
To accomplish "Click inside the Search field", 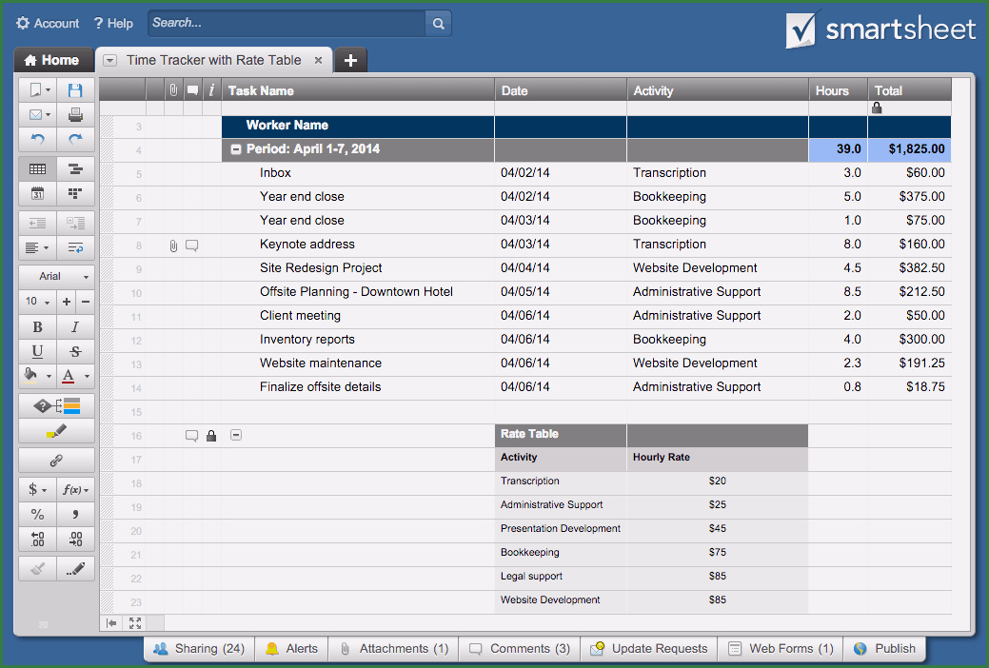I will pyautogui.click(x=286, y=23).
